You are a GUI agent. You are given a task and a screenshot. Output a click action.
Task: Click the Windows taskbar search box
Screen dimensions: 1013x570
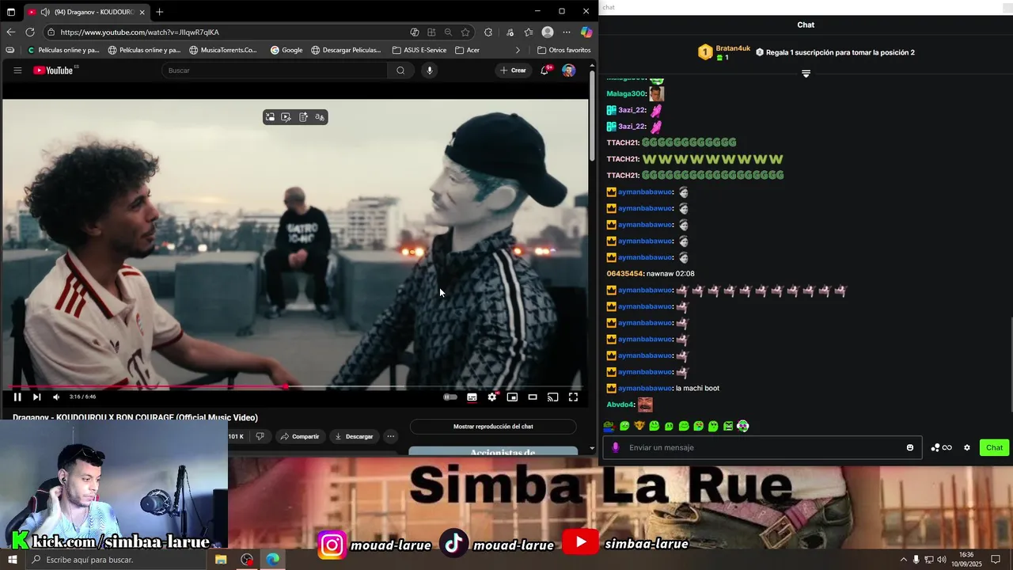[118, 560]
